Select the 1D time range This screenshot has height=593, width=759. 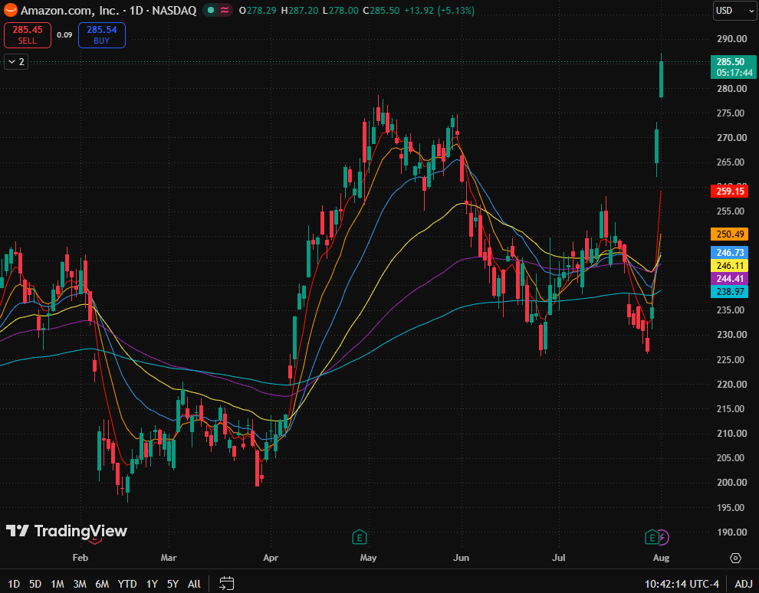[14, 584]
